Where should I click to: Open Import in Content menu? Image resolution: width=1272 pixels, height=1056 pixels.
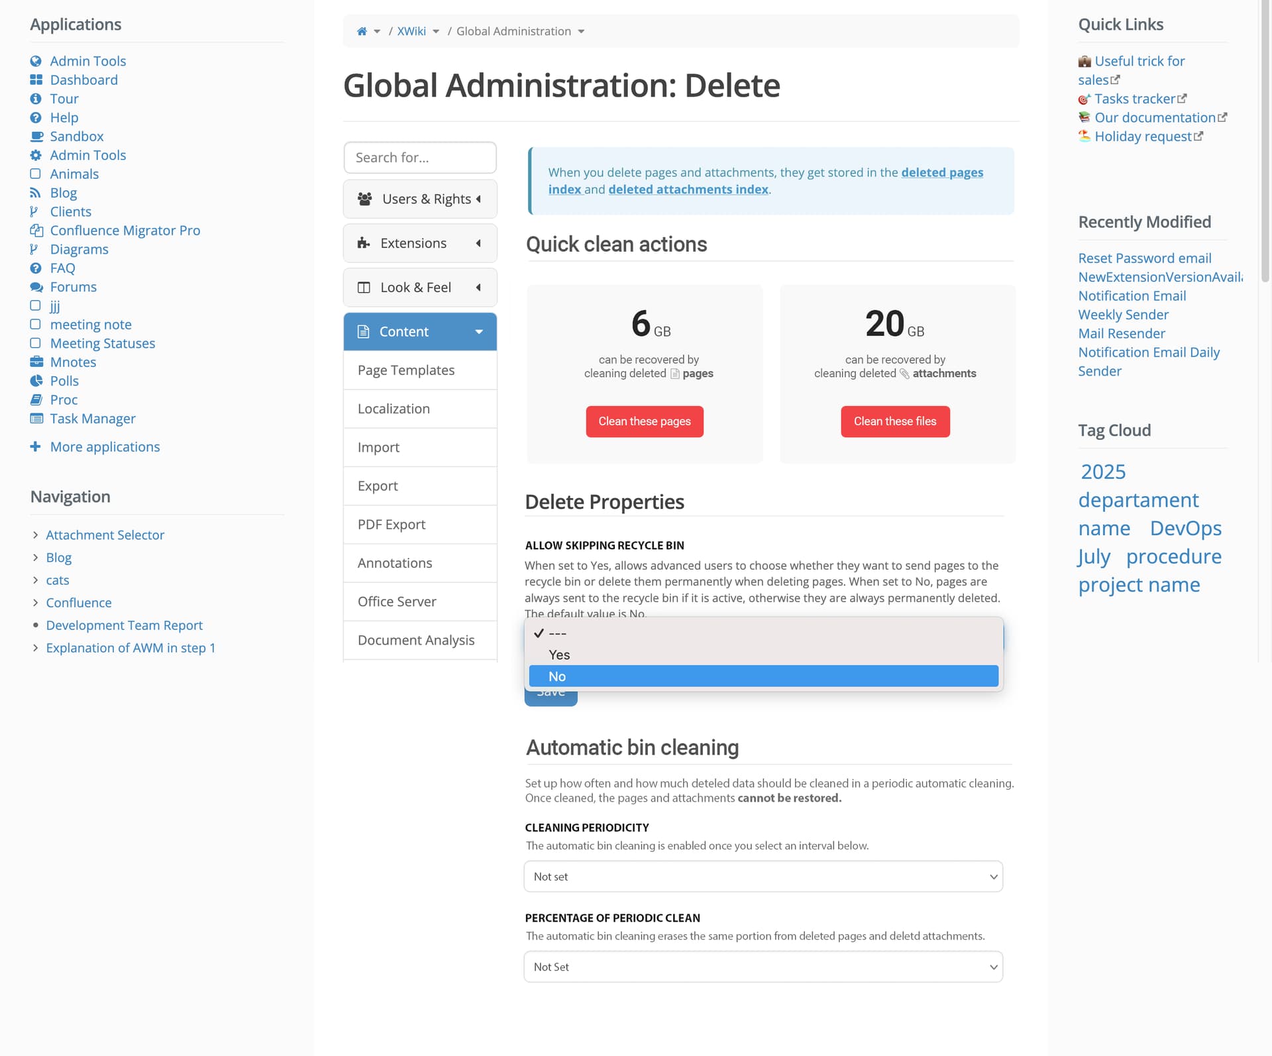coord(420,447)
